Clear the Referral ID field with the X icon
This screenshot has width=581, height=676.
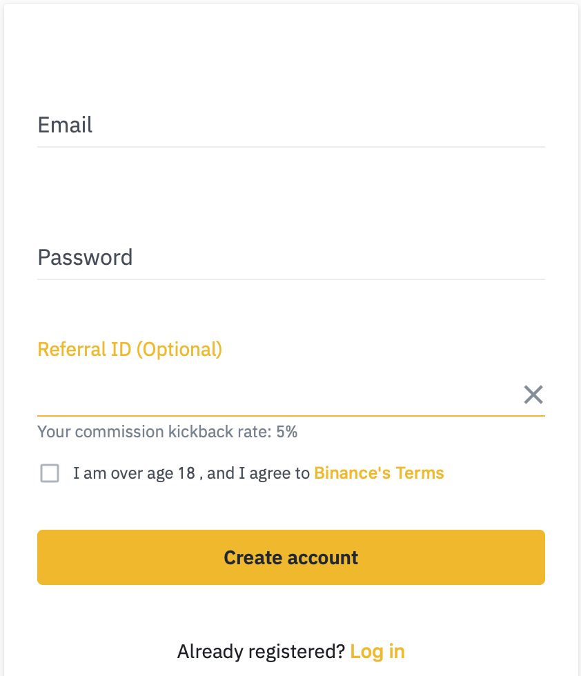[x=533, y=395]
